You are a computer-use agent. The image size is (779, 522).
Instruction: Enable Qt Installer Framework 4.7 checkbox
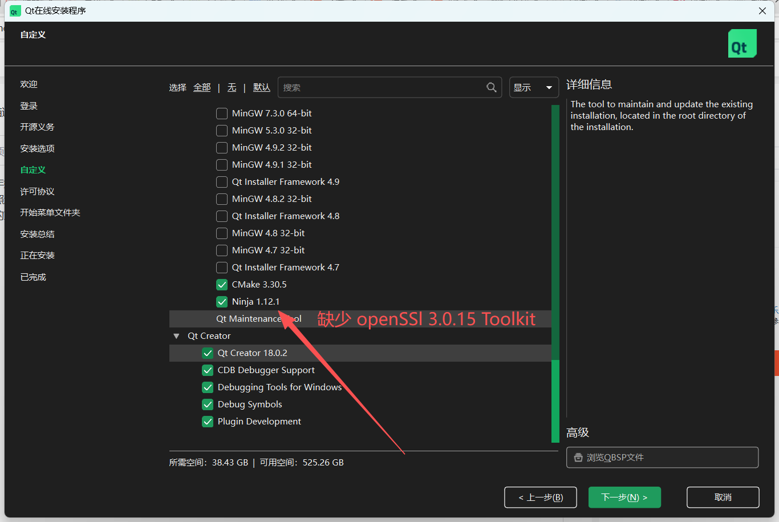tap(222, 268)
